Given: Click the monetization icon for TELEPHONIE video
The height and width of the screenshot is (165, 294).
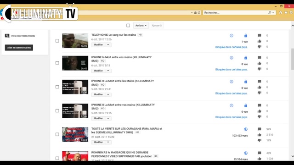Looking at the screenshot, I should pyautogui.click(x=232, y=36).
